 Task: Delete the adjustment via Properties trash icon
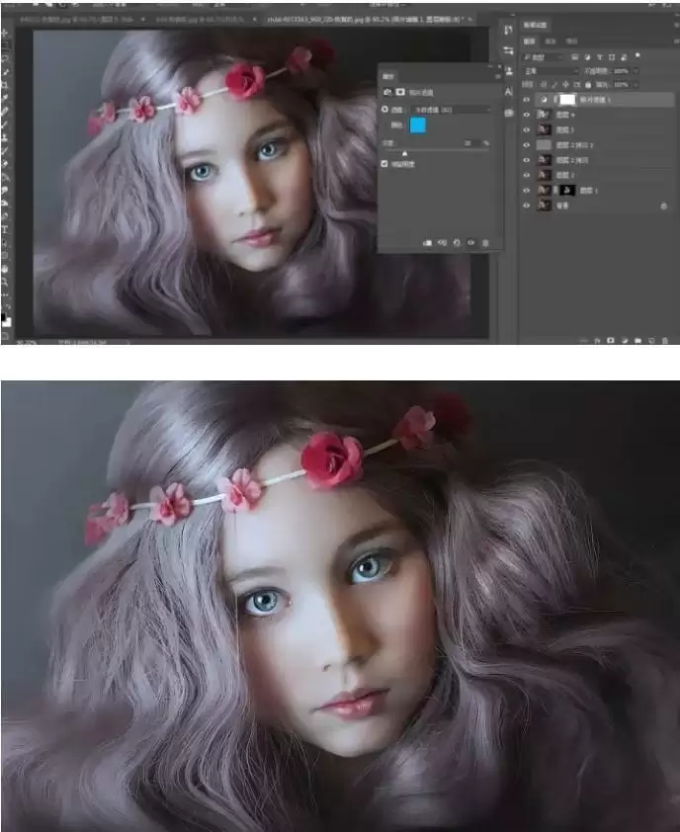pyautogui.click(x=485, y=241)
